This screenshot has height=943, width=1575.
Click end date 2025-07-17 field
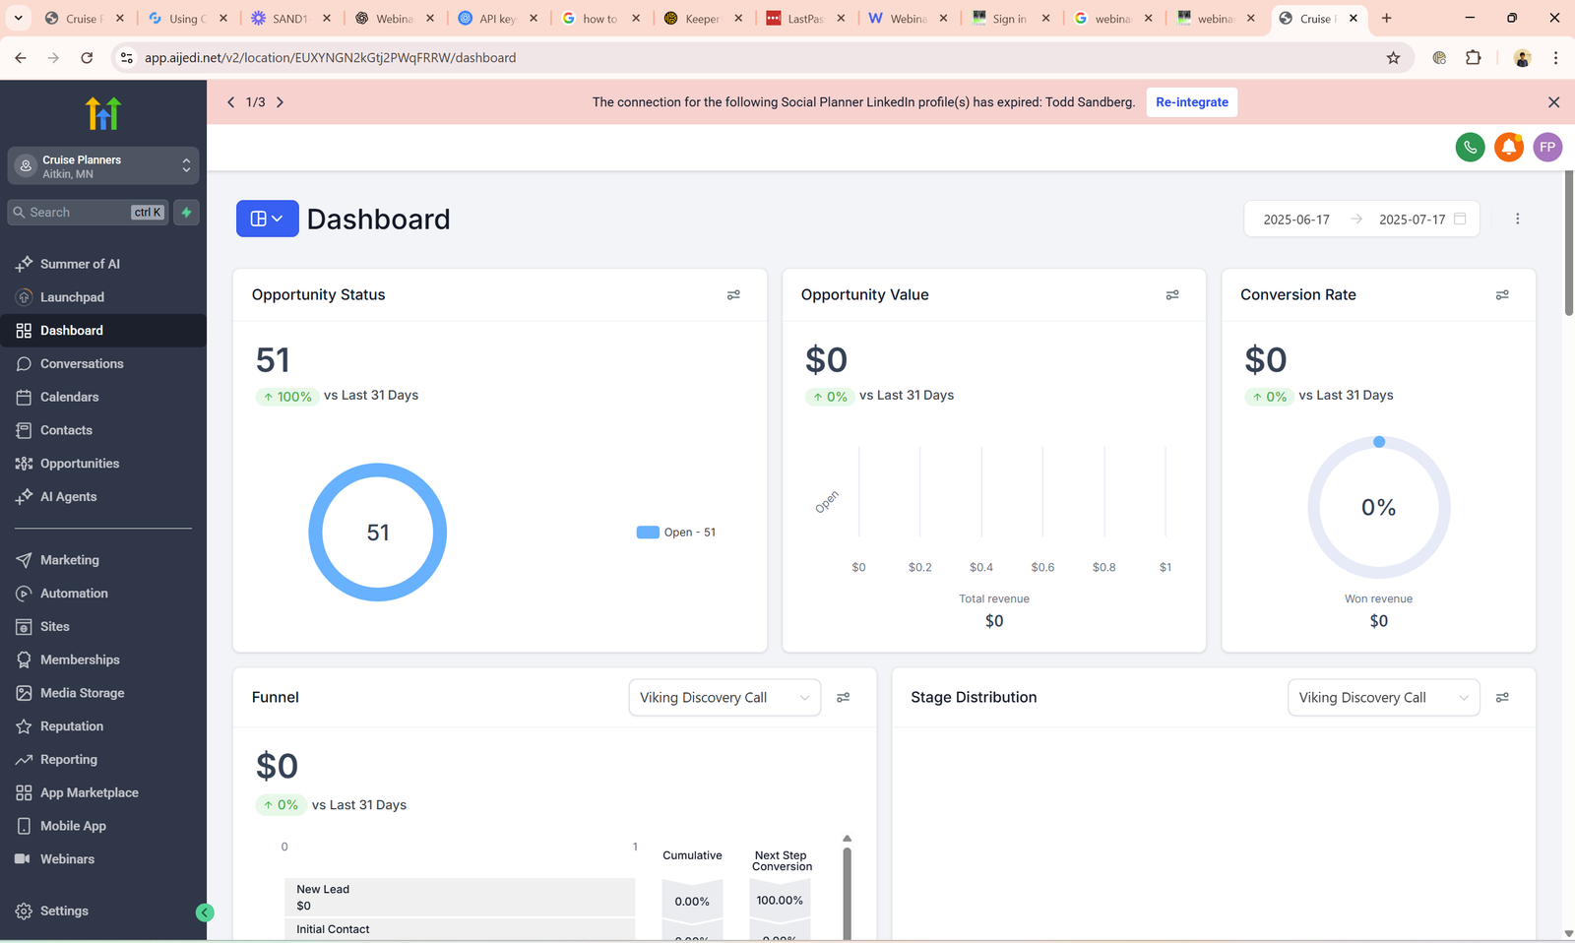click(x=1412, y=220)
